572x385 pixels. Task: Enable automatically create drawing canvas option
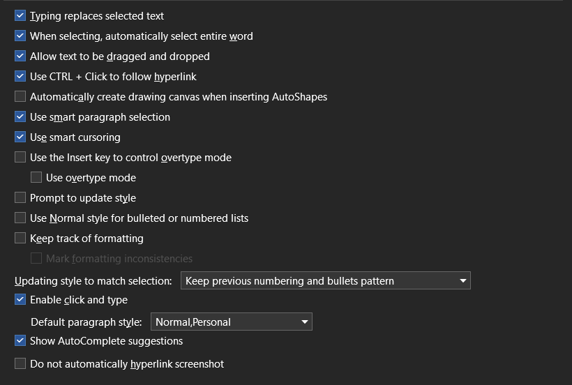[20, 97]
